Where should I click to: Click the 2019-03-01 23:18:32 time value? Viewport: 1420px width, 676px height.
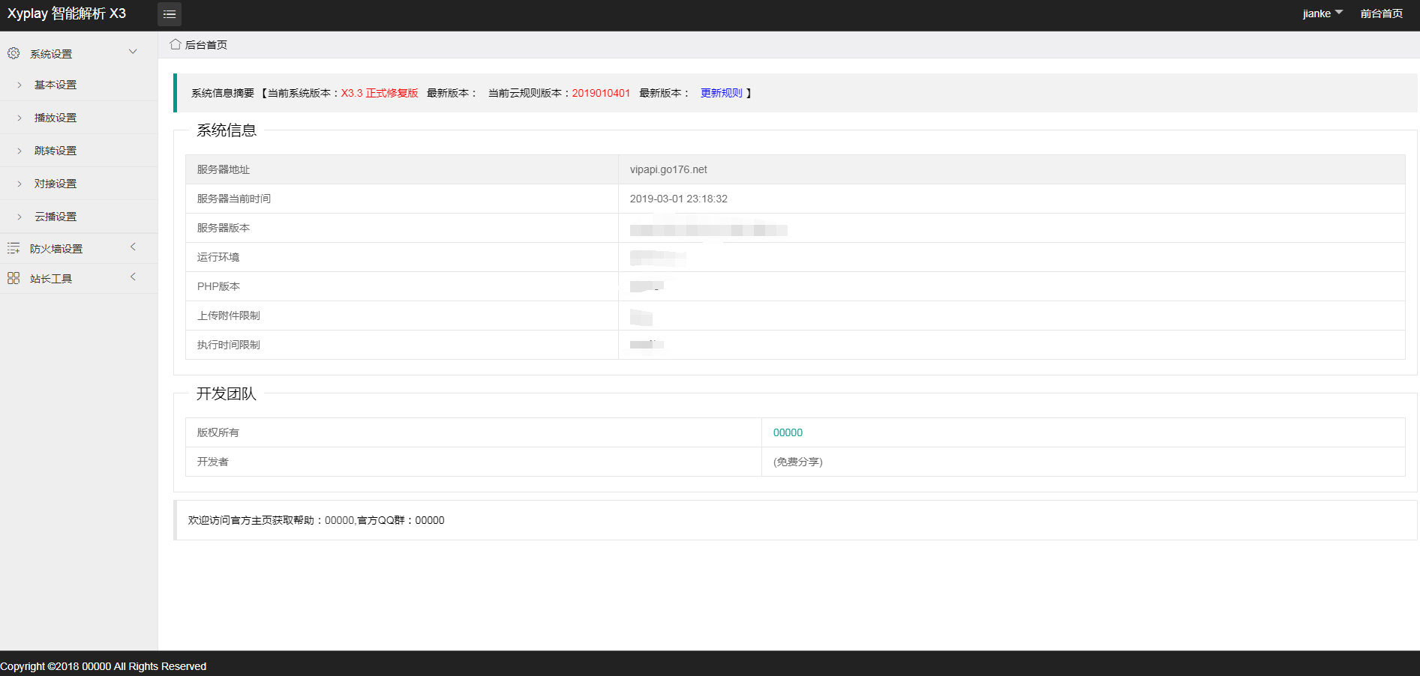click(678, 199)
